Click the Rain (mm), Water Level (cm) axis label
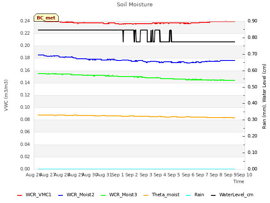 (x=264, y=96)
